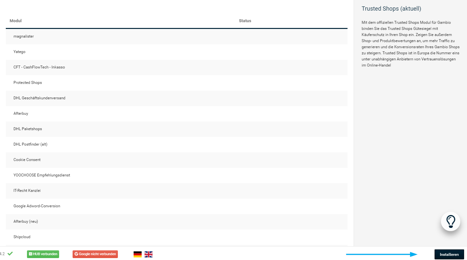467x260 pixels.
Task: Select YOOCHOOSE Empfehlungsdienst module row
Action: coord(177,175)
